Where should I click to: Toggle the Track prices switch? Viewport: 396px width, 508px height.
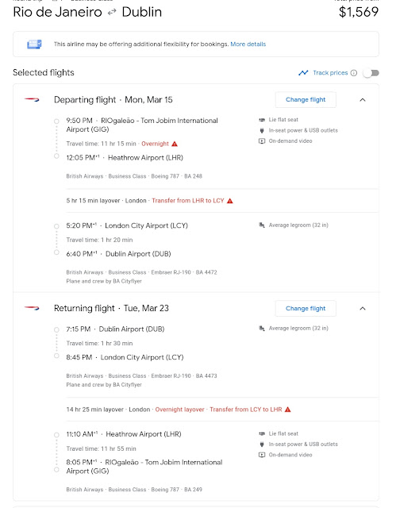coord(371,73)
